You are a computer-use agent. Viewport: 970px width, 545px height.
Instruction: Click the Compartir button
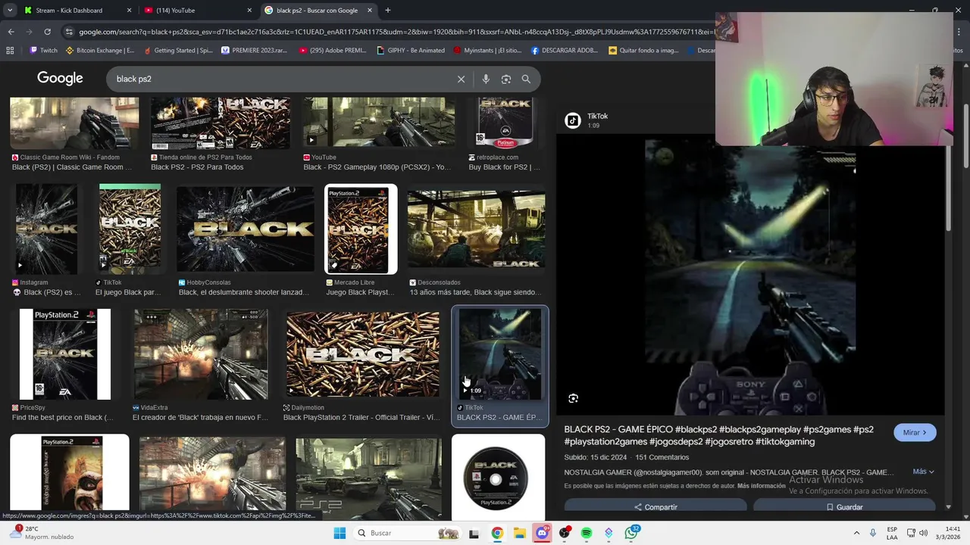tap(656, 507)
